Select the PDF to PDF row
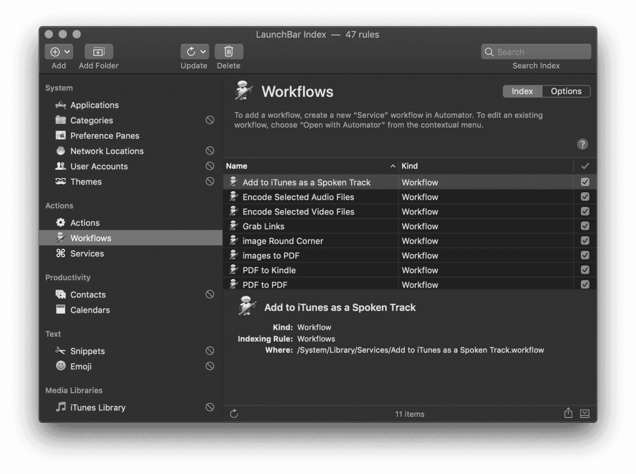The image size is (636, 474). pos(409,284)
